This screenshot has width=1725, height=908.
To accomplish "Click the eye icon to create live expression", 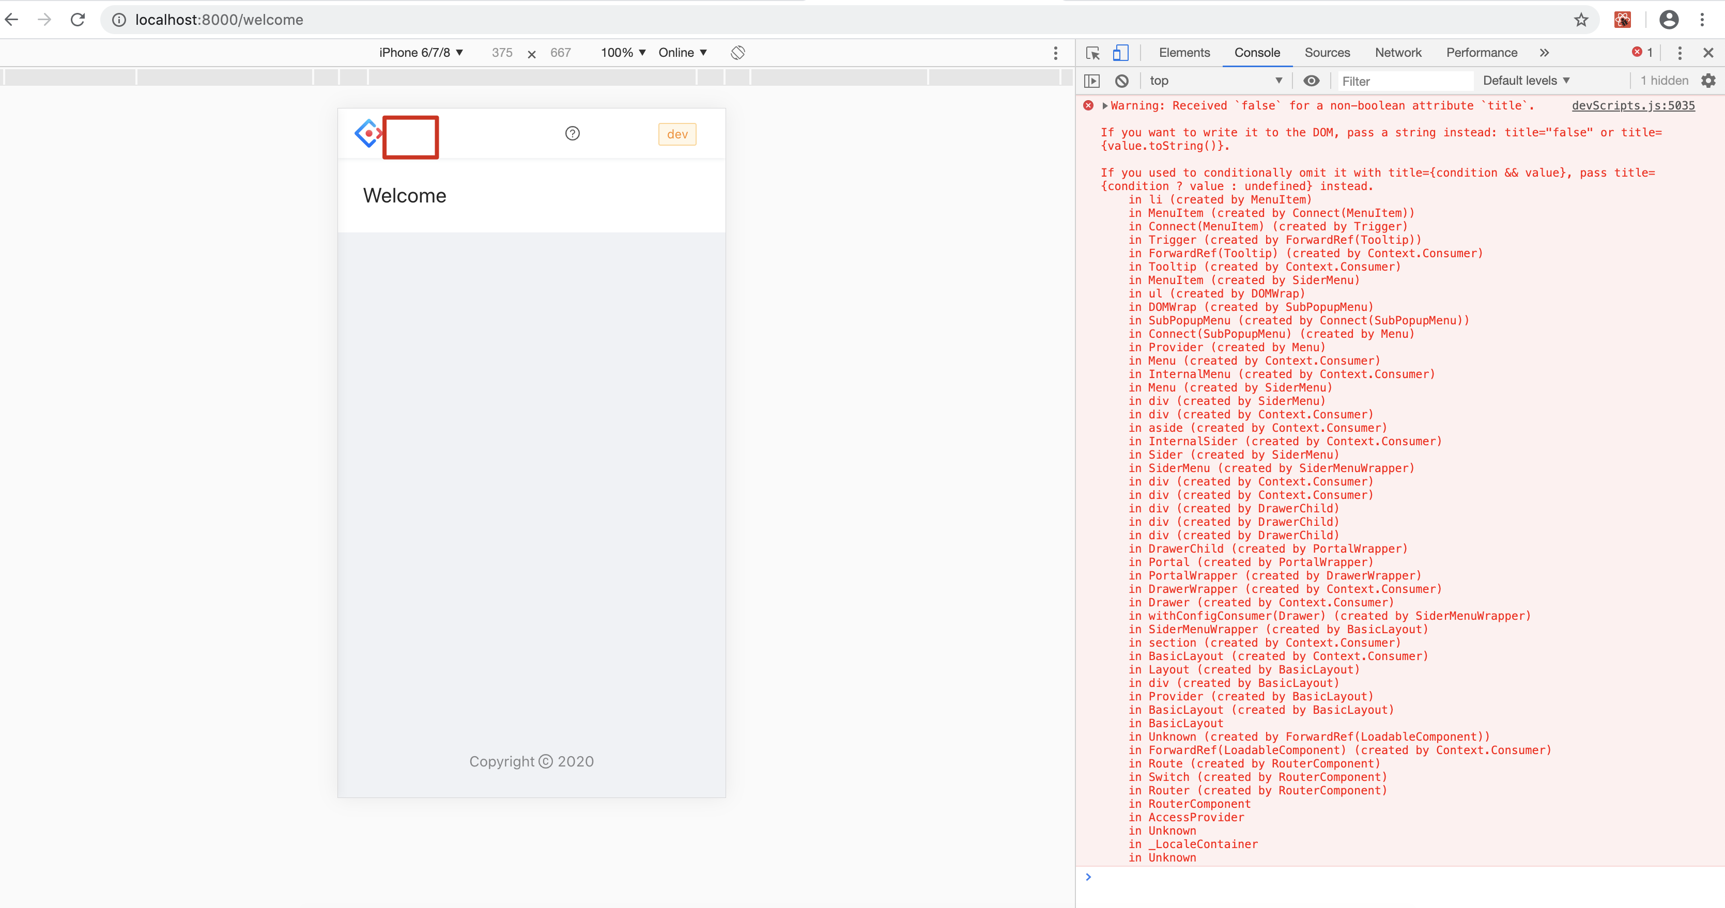I will (1311, 80).
